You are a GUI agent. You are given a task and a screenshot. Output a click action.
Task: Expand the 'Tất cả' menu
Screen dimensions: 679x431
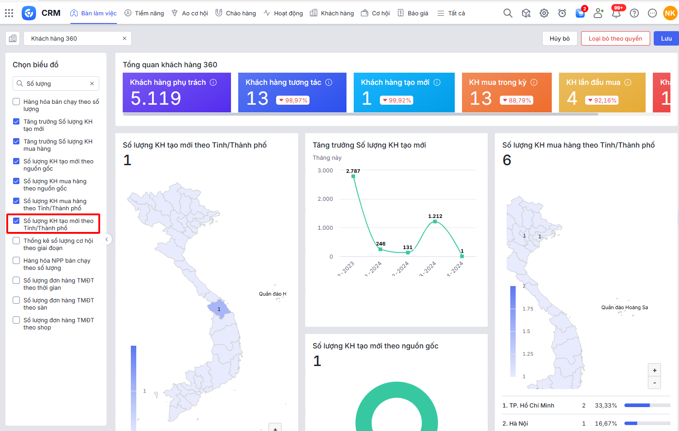pos(451,13)
